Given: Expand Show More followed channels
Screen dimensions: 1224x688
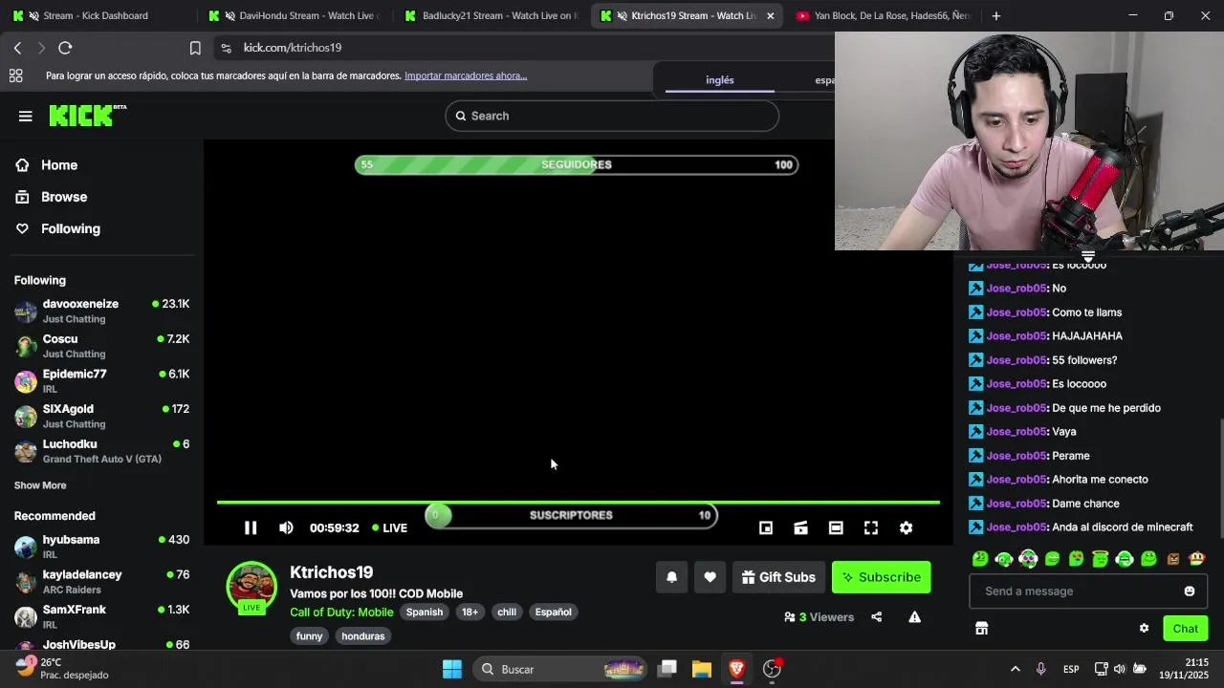Looking at the screenshot, I should point(40,485).
